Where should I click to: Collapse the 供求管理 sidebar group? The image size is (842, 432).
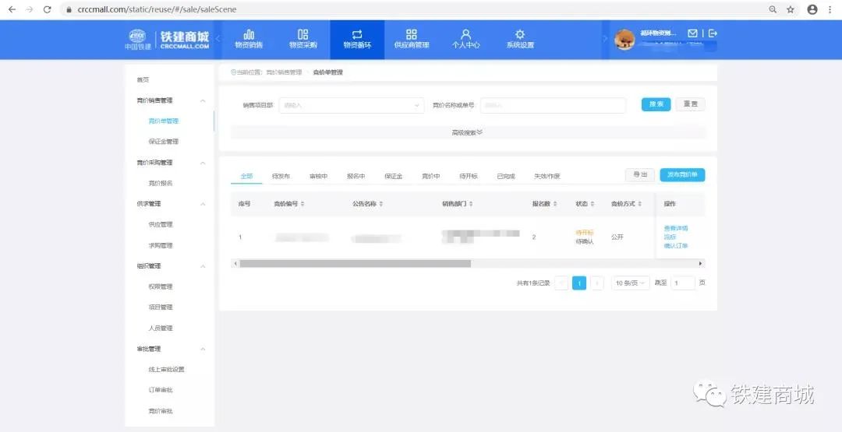tap(203, 204)
